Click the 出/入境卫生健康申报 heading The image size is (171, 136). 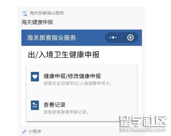coord(64,54)
